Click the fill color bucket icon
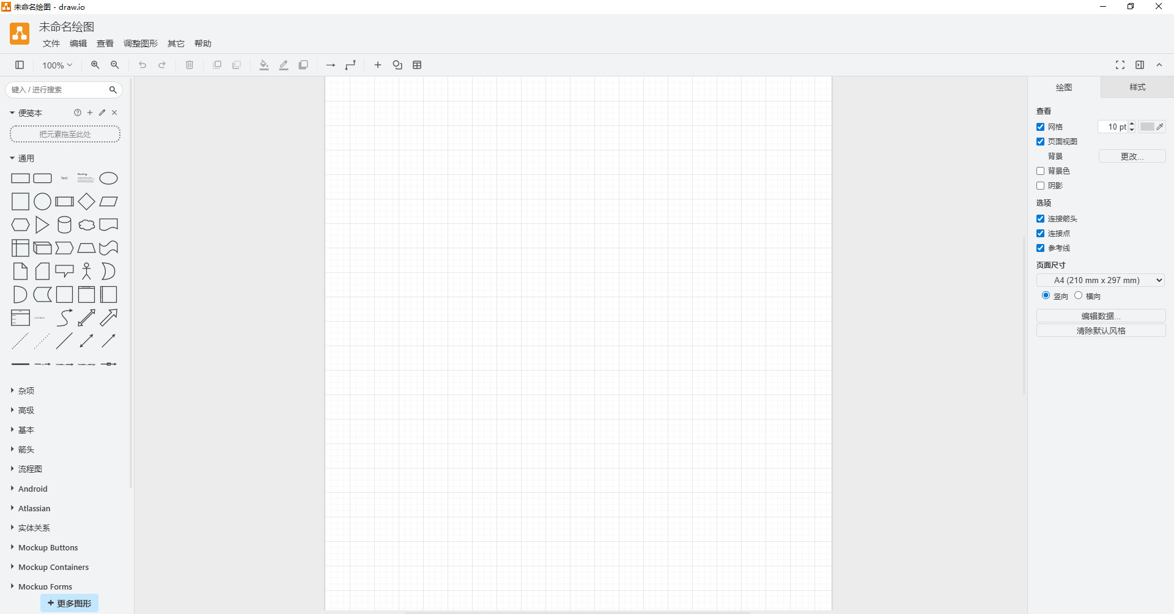 coord(264,65)
